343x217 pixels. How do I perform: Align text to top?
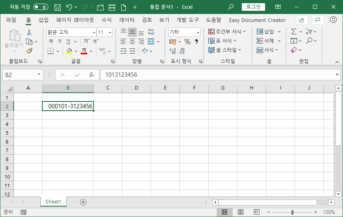click(124, 32)
